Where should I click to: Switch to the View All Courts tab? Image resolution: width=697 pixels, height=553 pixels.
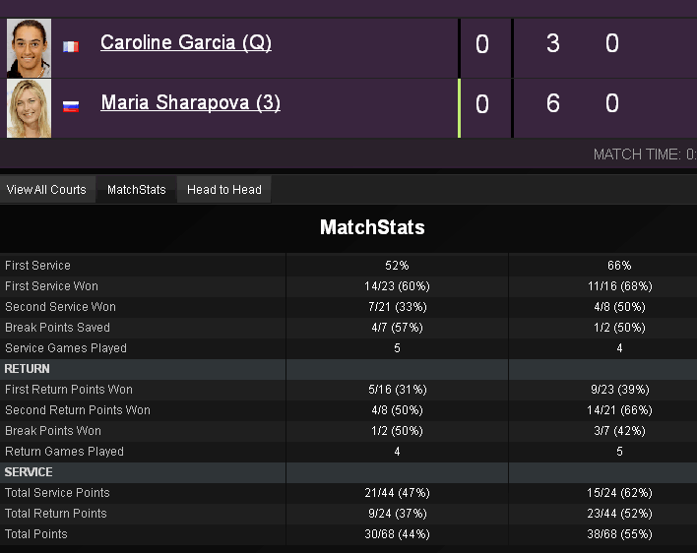(x=46, y=190)
